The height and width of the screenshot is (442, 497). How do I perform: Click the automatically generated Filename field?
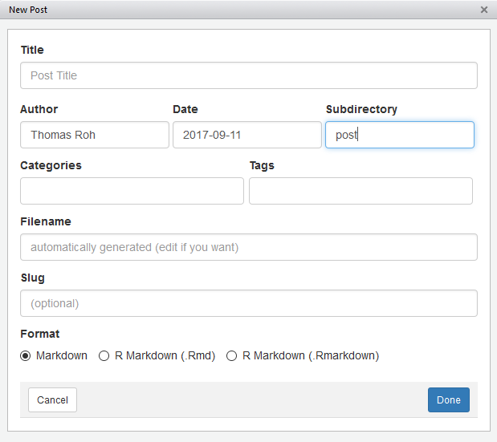point(249,247)
